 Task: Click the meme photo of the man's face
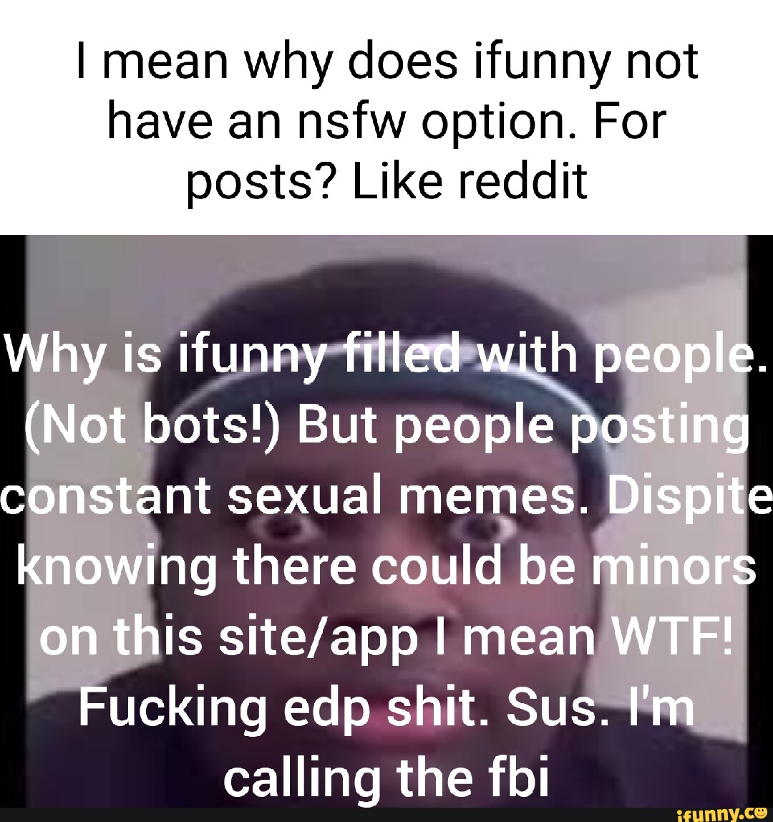pyautogui.click(x=386, y=521)
